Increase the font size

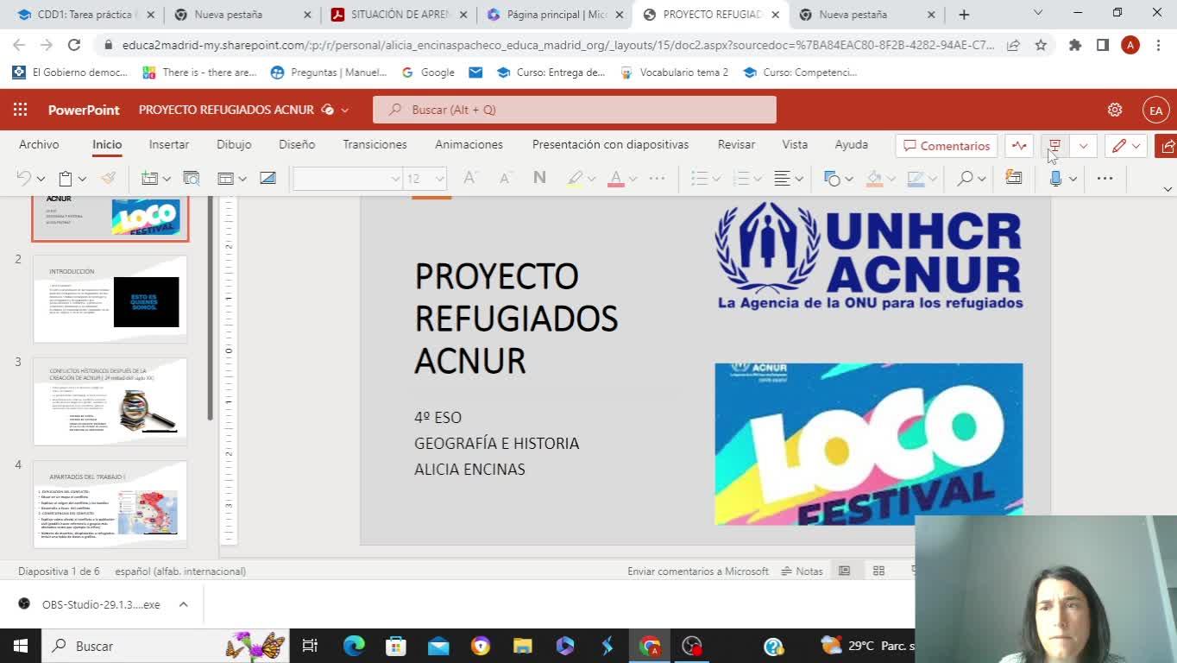pos(469,178)
